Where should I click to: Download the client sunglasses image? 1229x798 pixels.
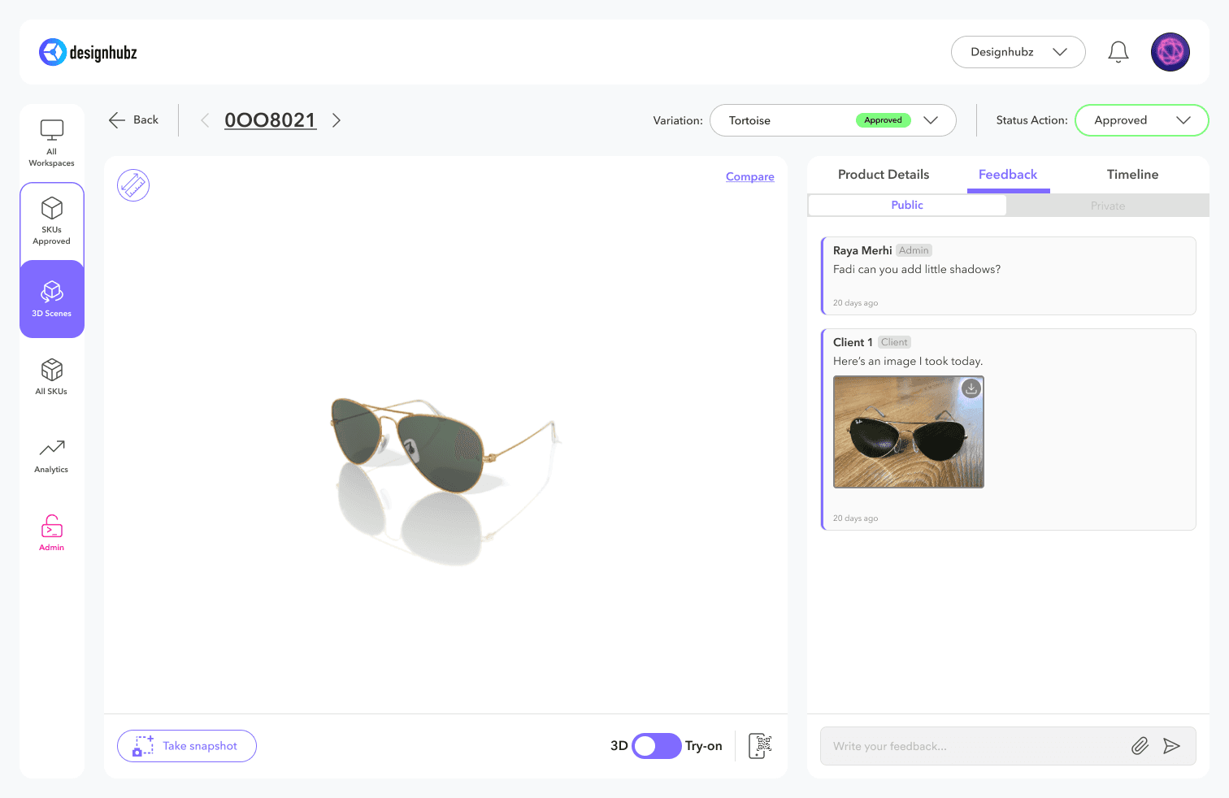point(971,388)
